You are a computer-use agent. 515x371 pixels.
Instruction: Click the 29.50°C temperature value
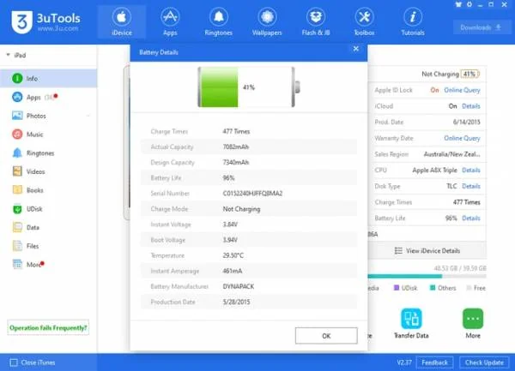(233, 255)
